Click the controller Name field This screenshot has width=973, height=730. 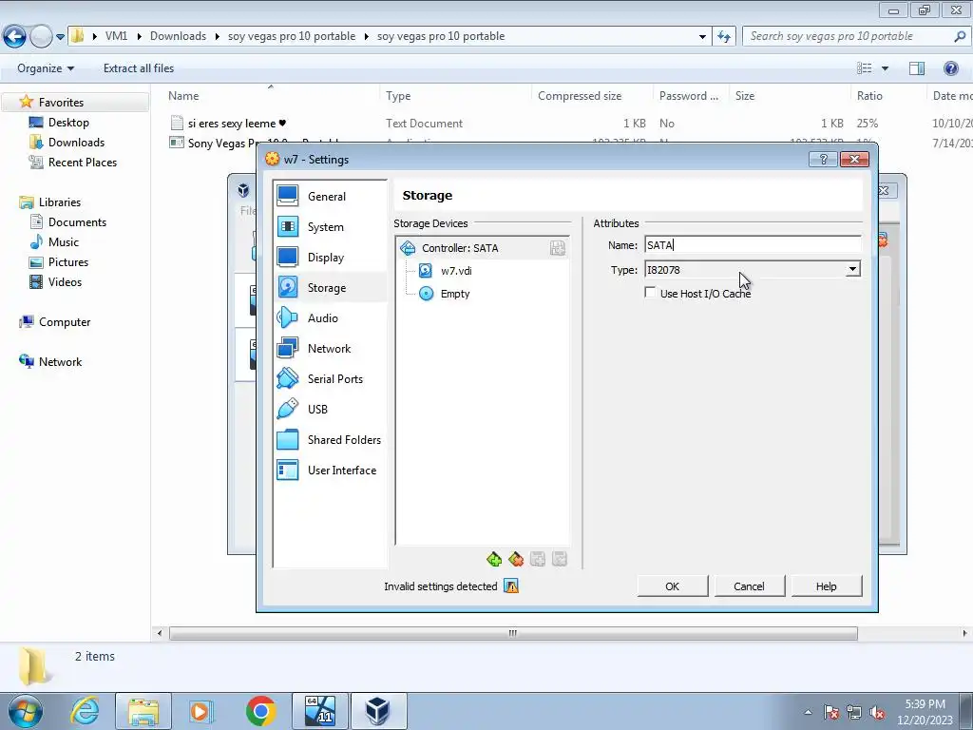753,245
